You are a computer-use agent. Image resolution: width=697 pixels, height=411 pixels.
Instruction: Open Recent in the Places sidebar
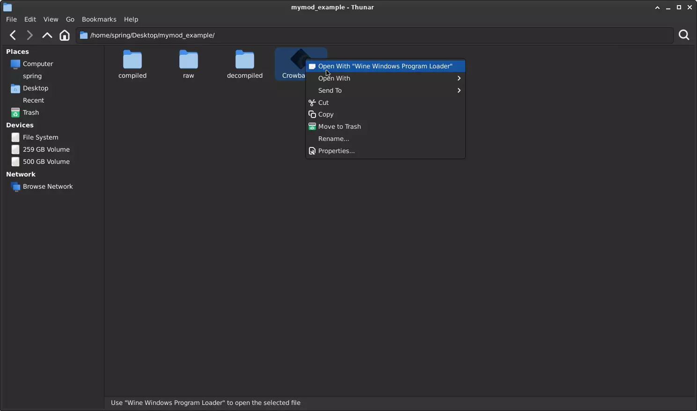point(33,100)
